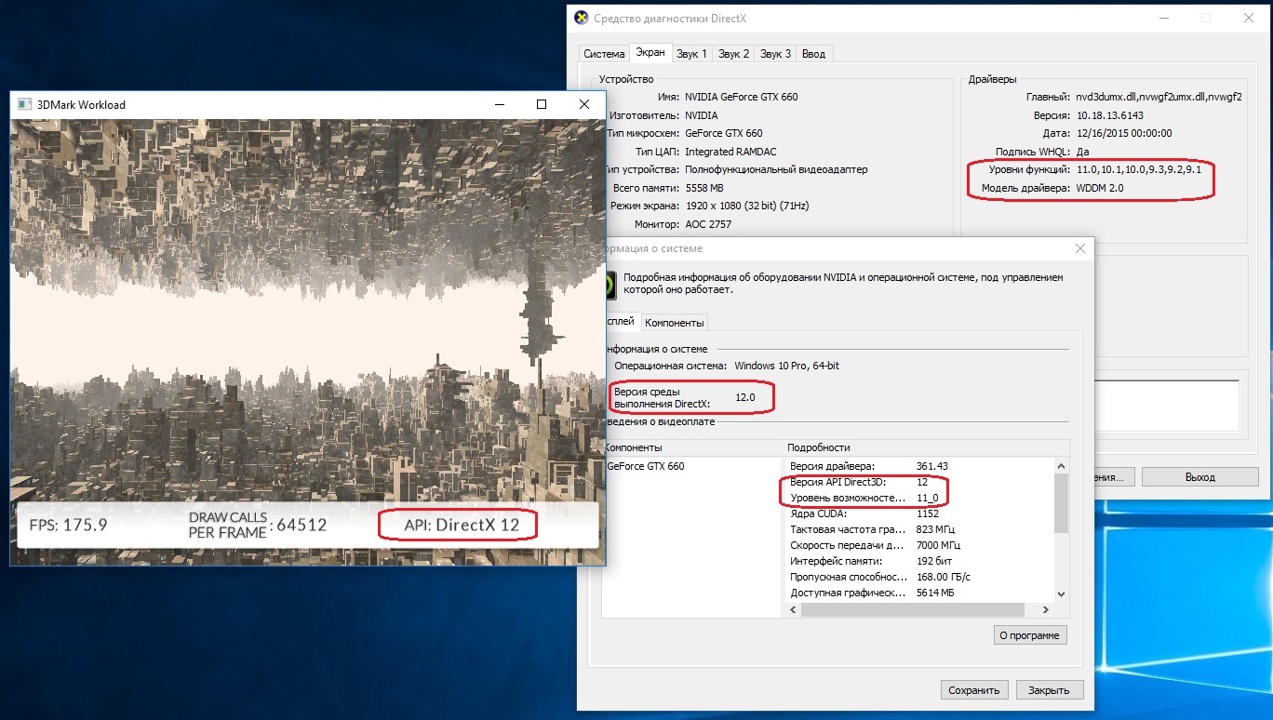
Task: Click the driver date 12/16/2015 00:00:00
Action: (x=1124, y=133)
